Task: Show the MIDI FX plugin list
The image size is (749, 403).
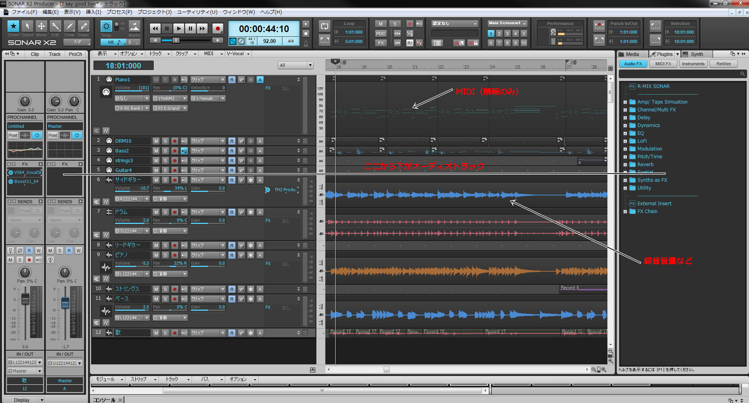Action: 663,64
